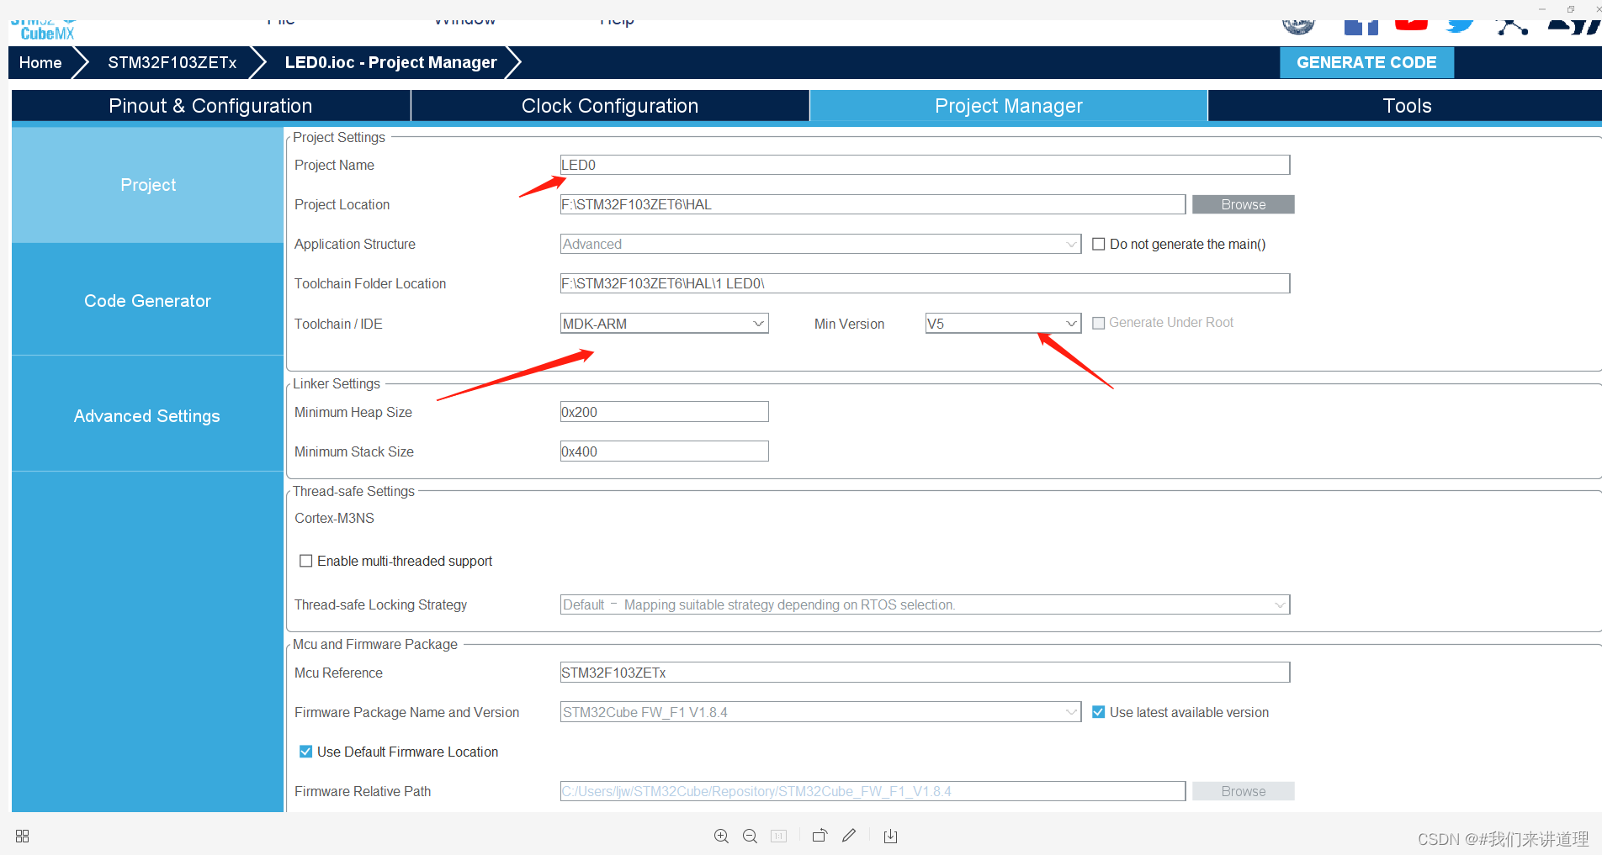Open the File menu
Viewport: 1602px width, 855px height.
(x=280, y=22)
